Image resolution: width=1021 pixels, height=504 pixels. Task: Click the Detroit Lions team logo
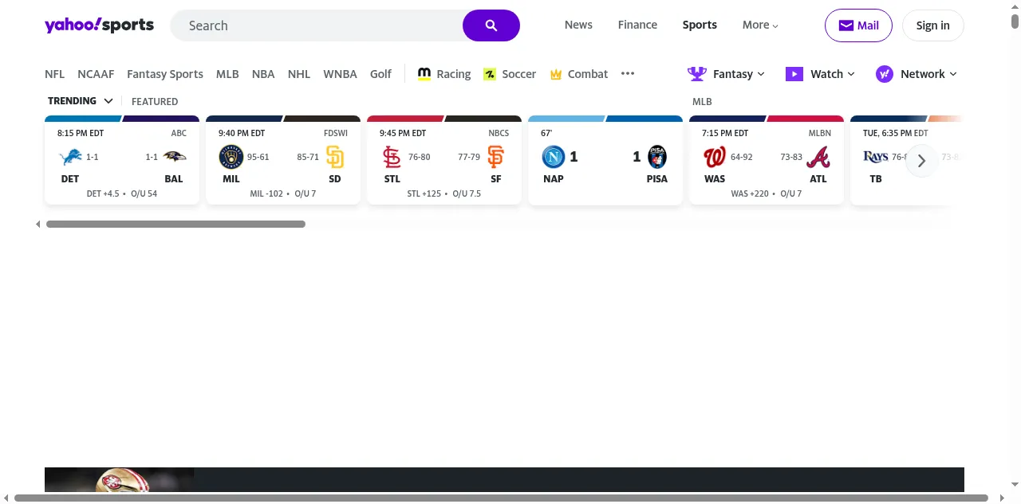click(x=71, y=157)
